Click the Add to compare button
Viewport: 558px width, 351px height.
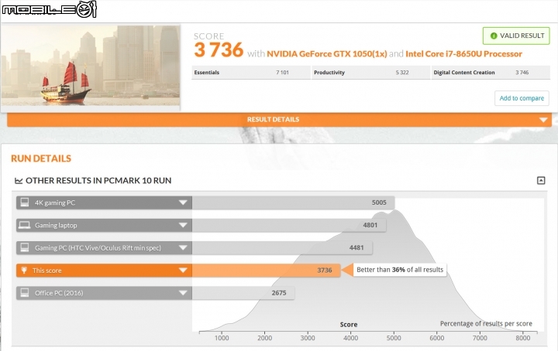(x=522, y=98)
